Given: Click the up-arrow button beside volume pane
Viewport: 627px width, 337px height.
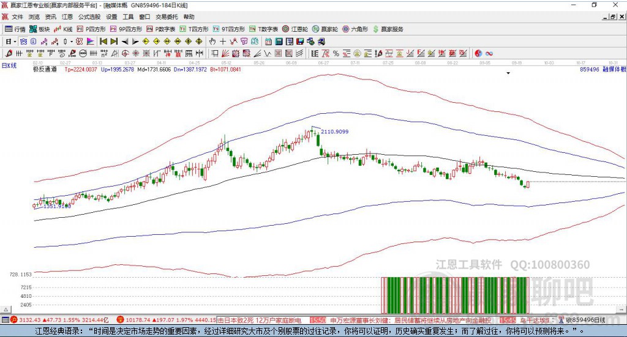Looking at the screenshot, I should pos(6,309).
